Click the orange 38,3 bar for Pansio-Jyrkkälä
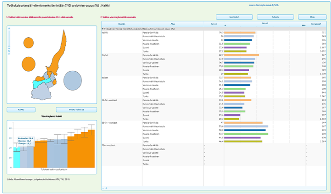Image resolution: width=331 pixels, height=194 pixels. (x=240, y=33)
